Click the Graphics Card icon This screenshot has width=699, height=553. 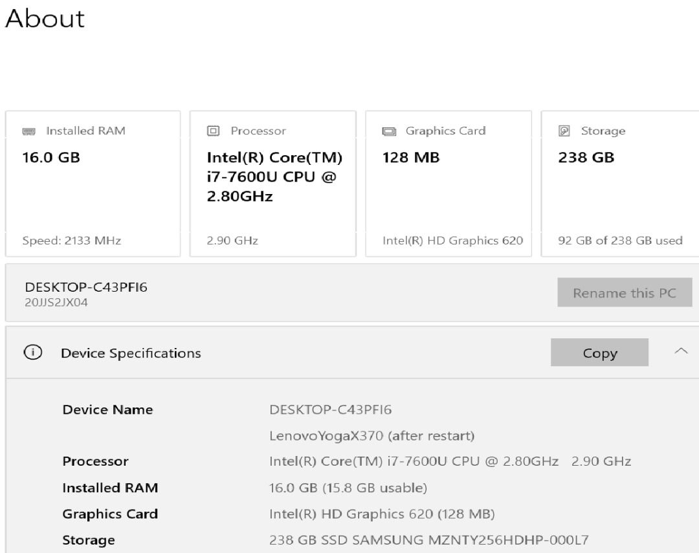[x=389, y=131]
